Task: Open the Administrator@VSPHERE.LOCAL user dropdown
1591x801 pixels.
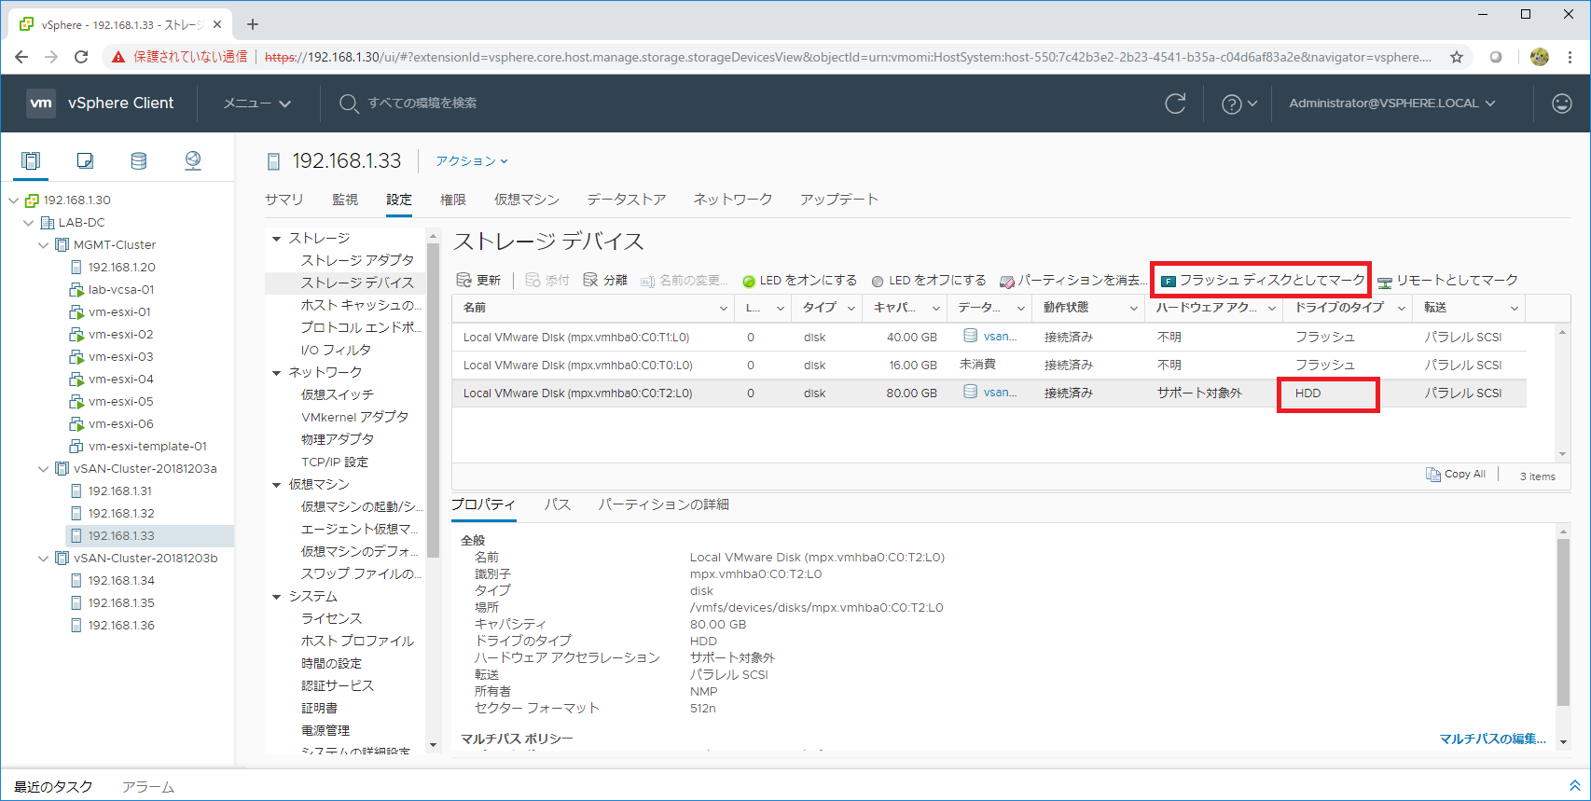Action: (1392, 104)
